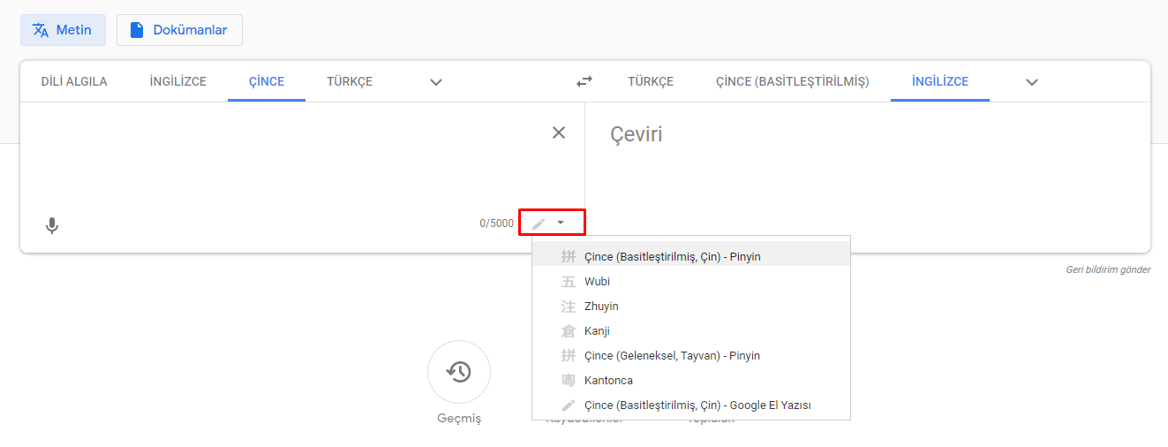1168x447 pixels.
Task: Click Geri bildirim gönder link
Action: [x=1107, y=269]
